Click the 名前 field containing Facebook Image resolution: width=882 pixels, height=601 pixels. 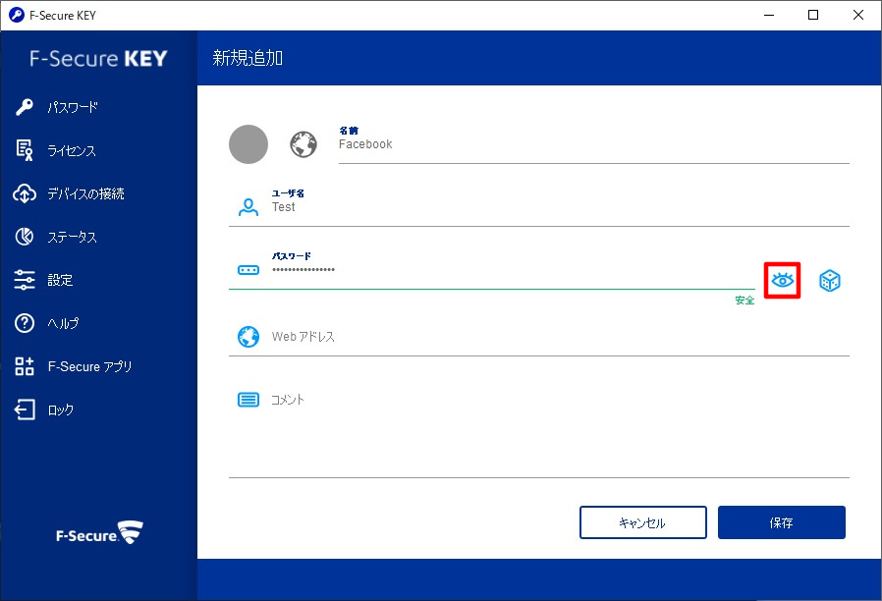pyautogui.click(x=589, y=144)
